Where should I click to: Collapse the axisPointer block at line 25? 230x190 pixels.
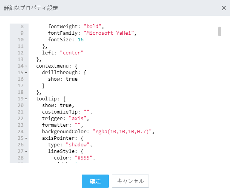[26, 138]
